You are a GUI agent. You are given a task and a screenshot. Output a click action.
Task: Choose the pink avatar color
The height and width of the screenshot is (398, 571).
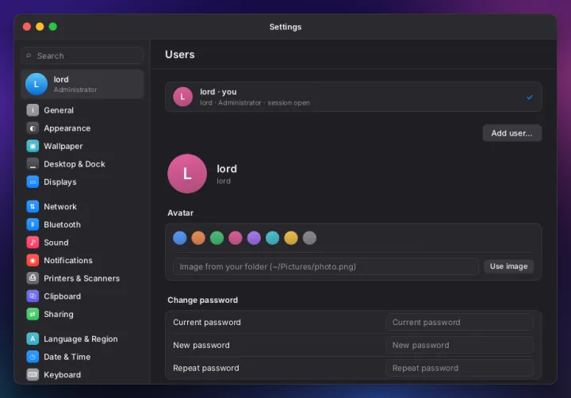click(x=236, y=238)
